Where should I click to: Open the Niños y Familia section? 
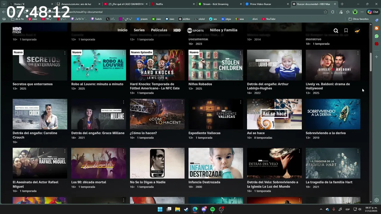(x=224, y=30)
